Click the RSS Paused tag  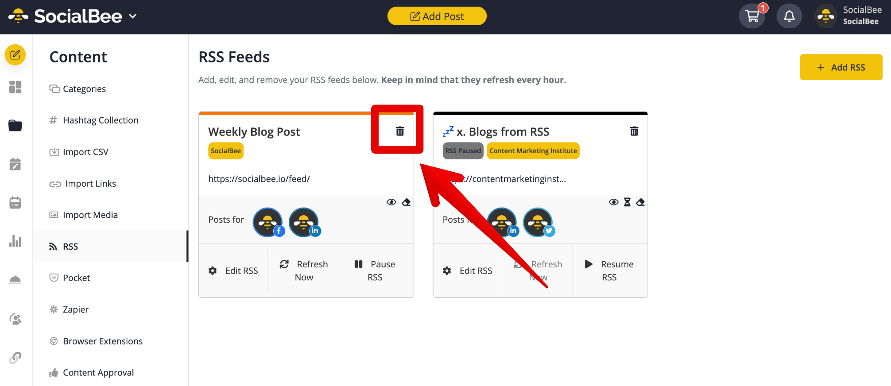[463, 151]
